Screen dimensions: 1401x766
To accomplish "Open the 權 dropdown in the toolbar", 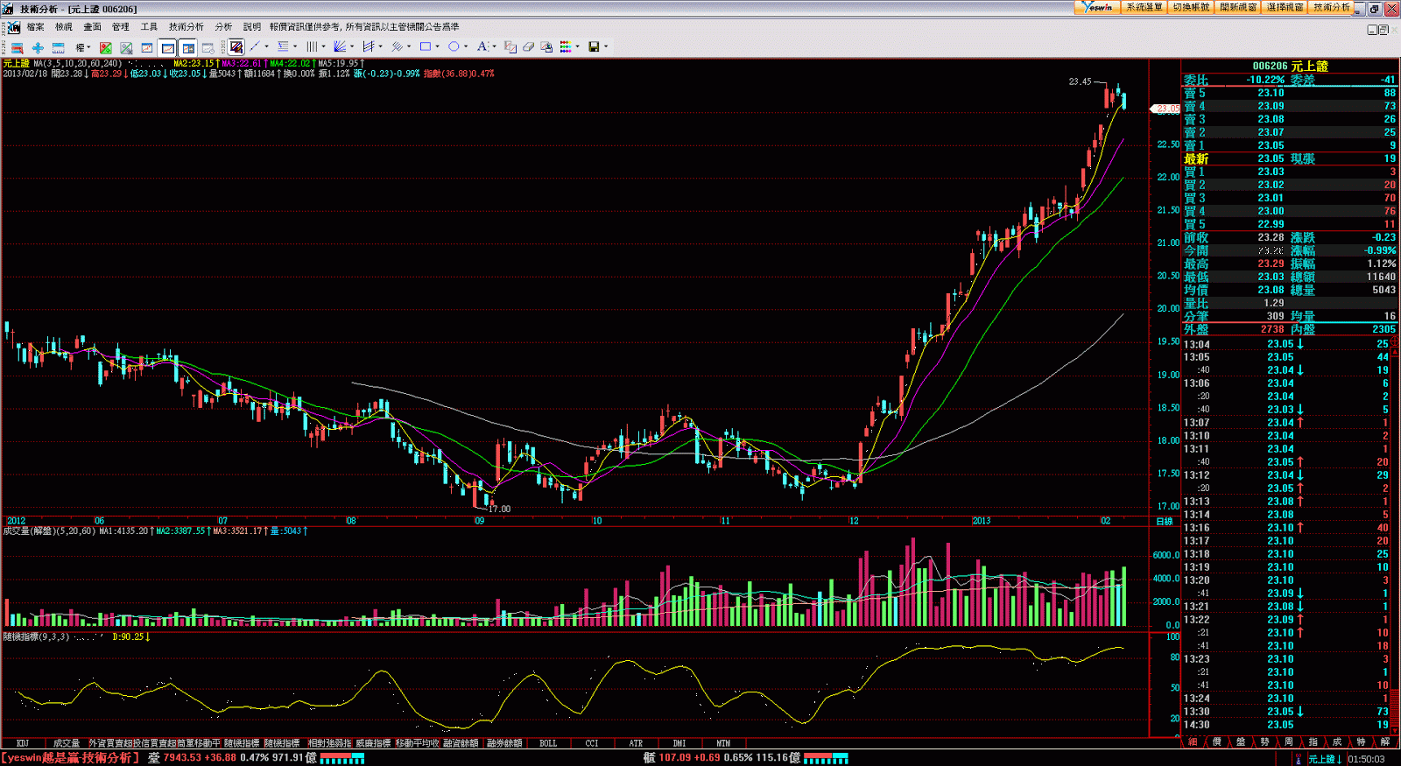I will point(83,47).
